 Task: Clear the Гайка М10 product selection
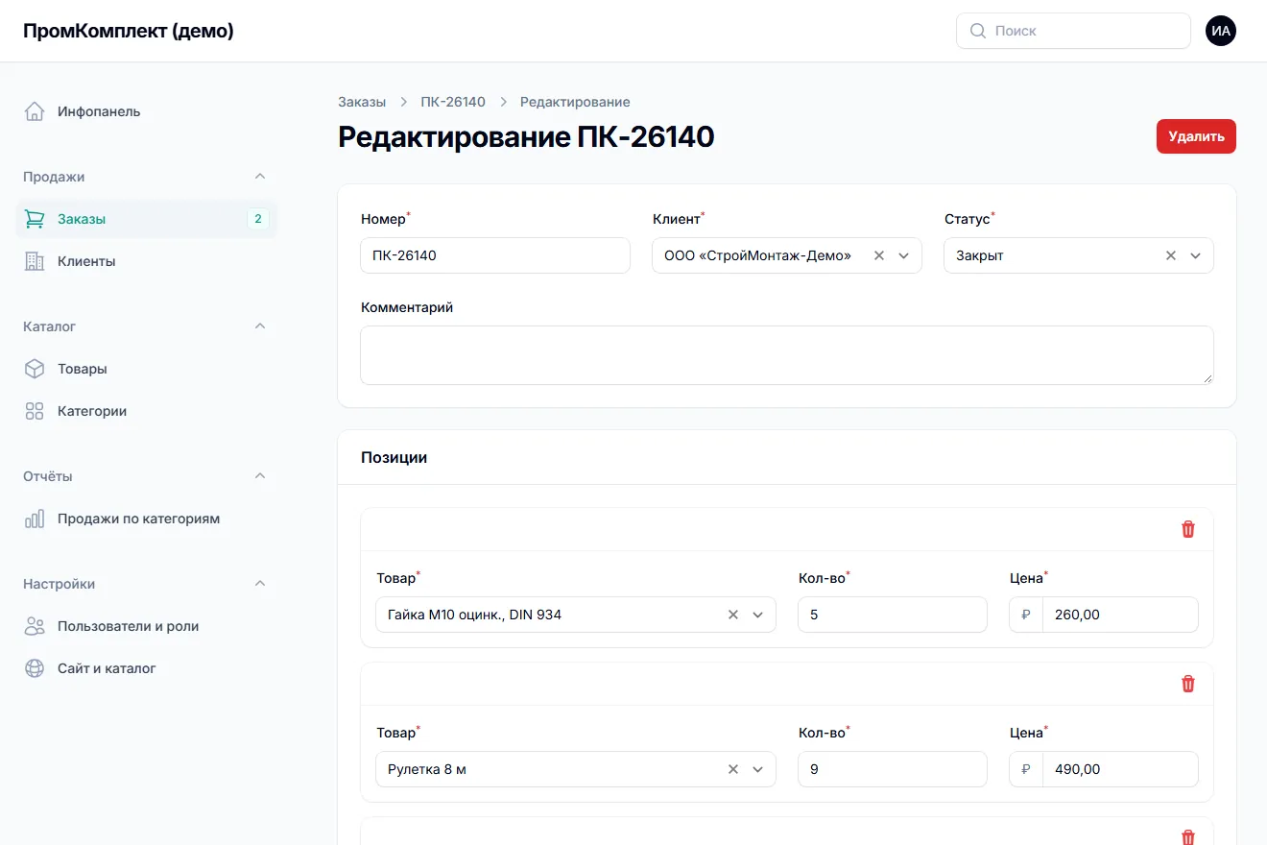point(732,615)
